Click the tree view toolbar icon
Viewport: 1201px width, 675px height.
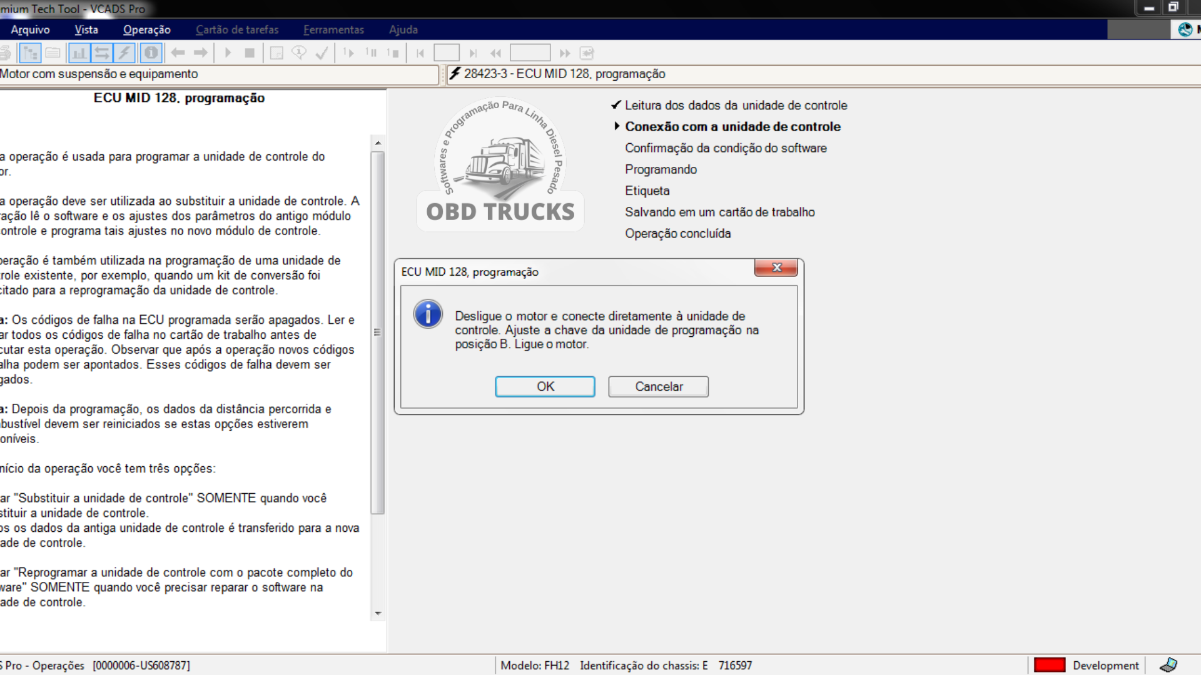[30, 53]
